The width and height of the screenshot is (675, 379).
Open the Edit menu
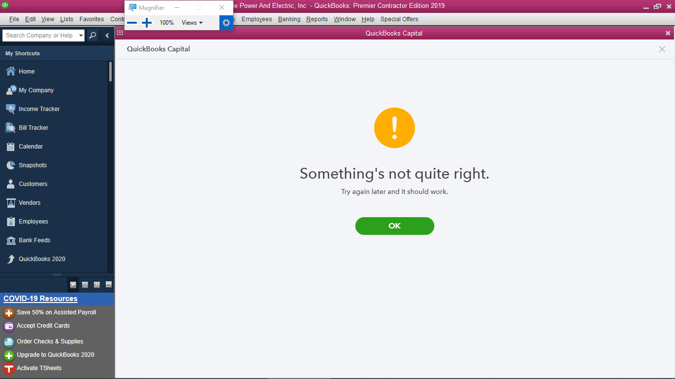30,19
